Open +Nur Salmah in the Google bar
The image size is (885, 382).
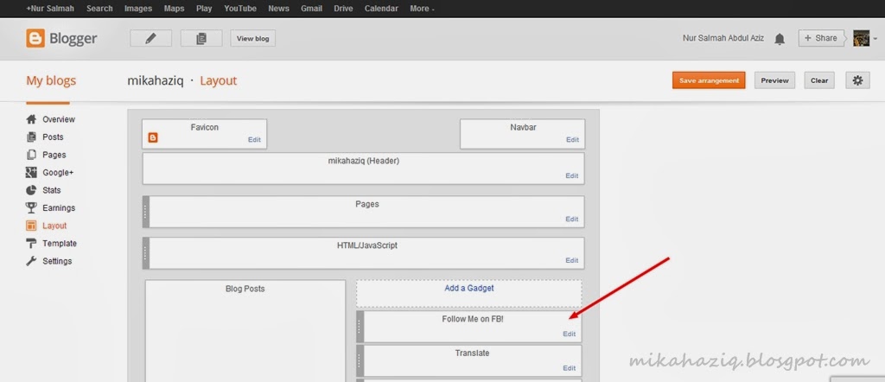tap(49, 9)
